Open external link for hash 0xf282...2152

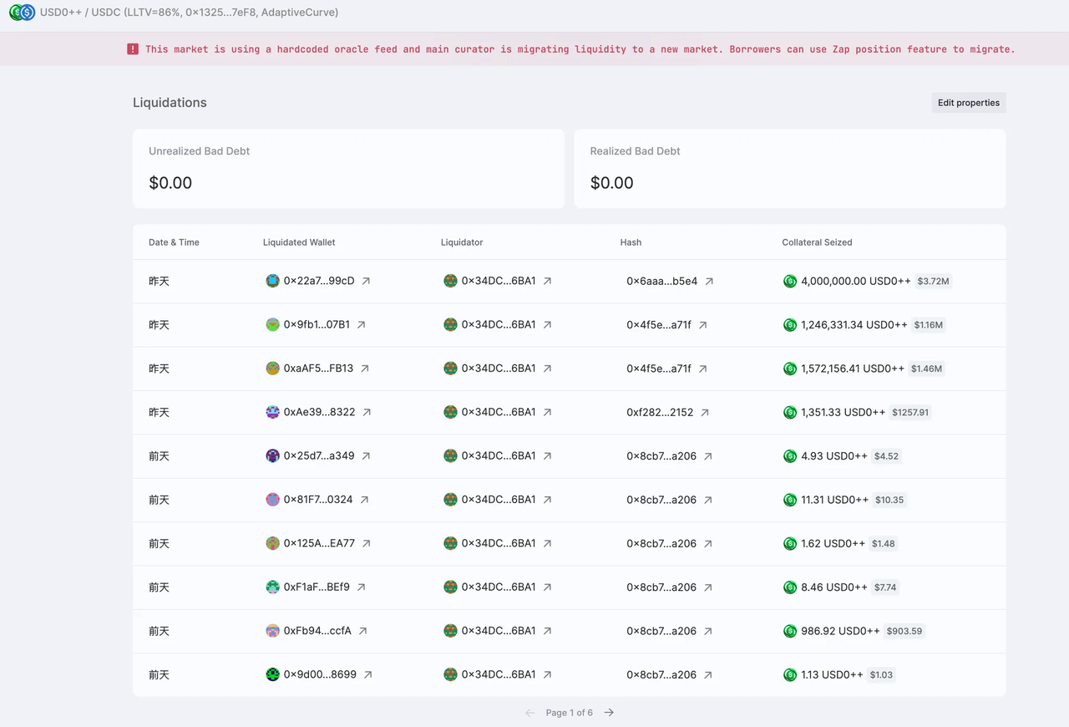(x=705, y=413)
